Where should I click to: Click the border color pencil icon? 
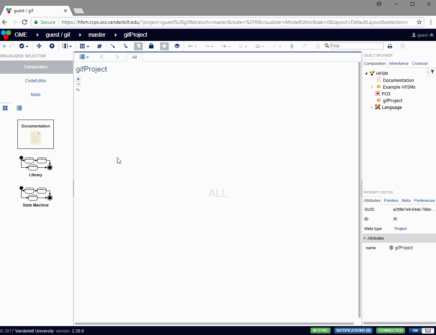pos(305,46)
